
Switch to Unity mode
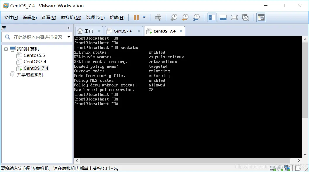(x=245, y=18)
